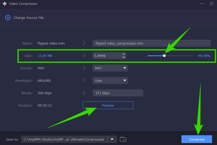Image resolution: width=217 pixels, height=145 pixels.
Task: Click the Preview button
Action: tap(108, 105)
